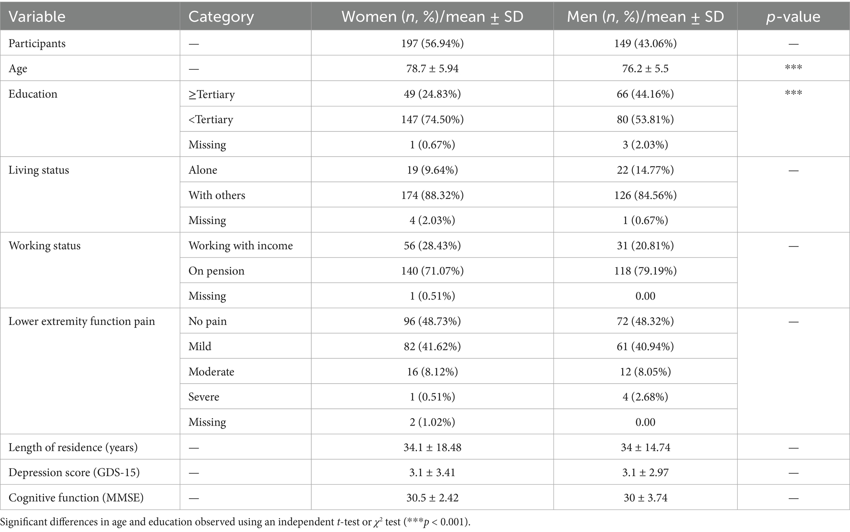This screenshot has height=532, width=850.
Task: Select the ≥Tertiary education category cell
Action: coord(212,94)
